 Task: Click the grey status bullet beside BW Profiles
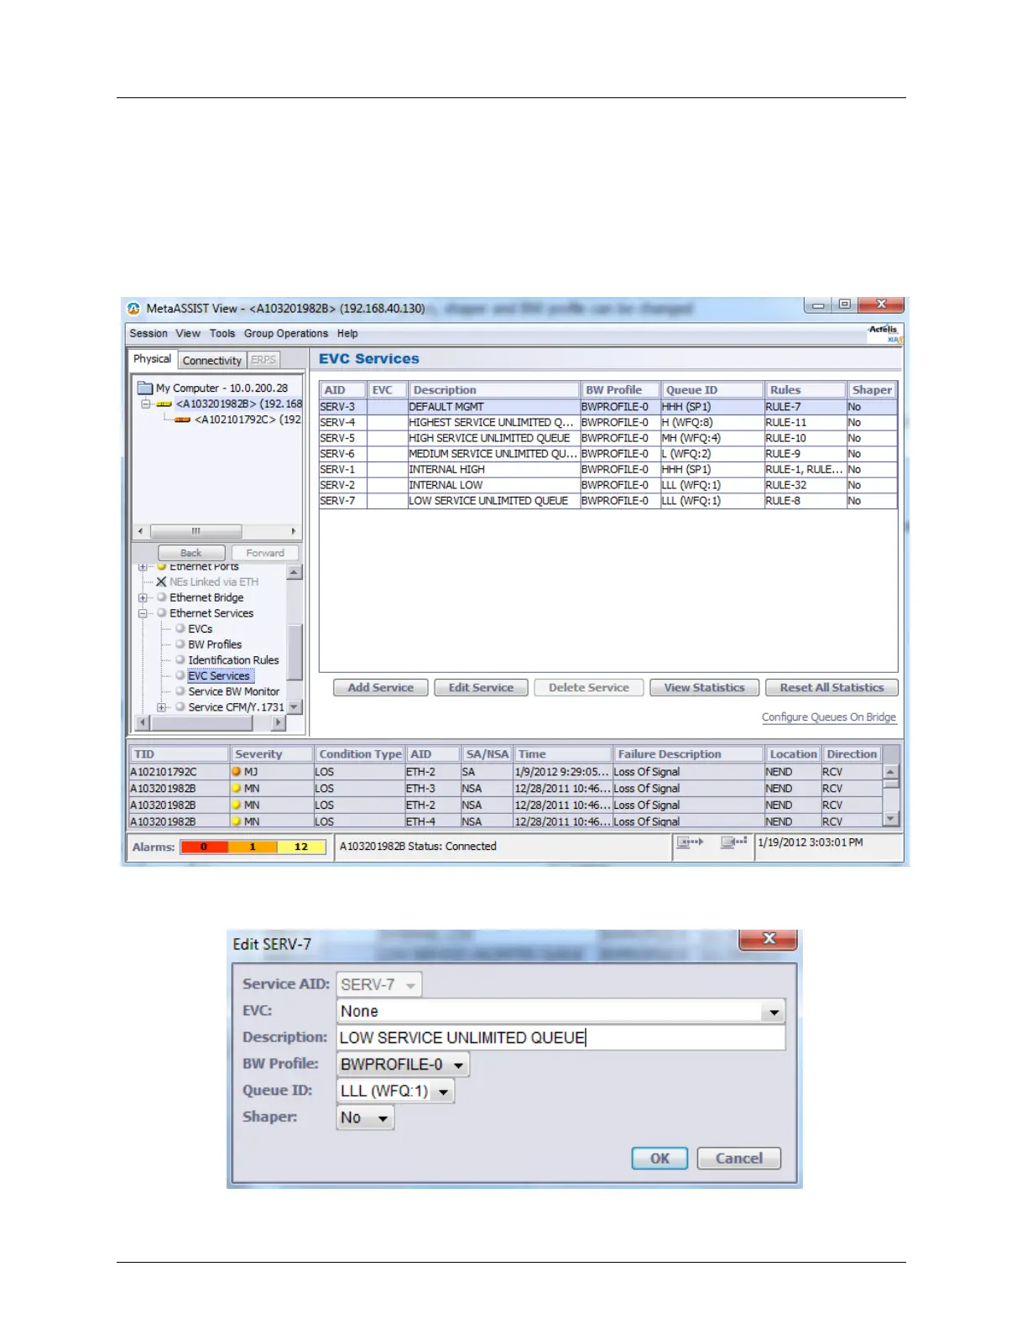click(x=180, y=644)
